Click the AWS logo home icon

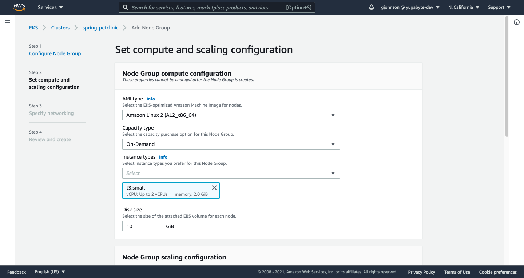pyautogui.click(x=19, y=7)
